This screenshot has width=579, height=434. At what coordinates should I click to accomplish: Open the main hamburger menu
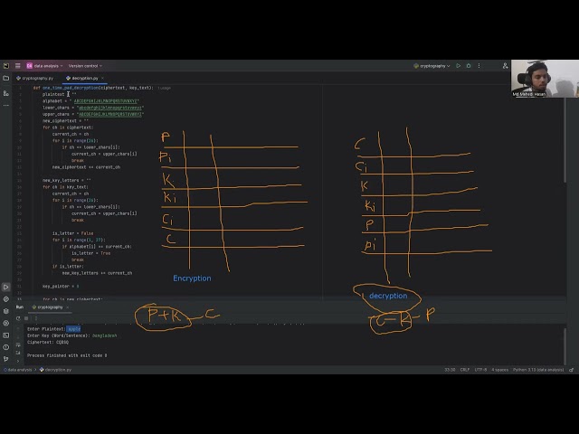[x=17, y=66]
